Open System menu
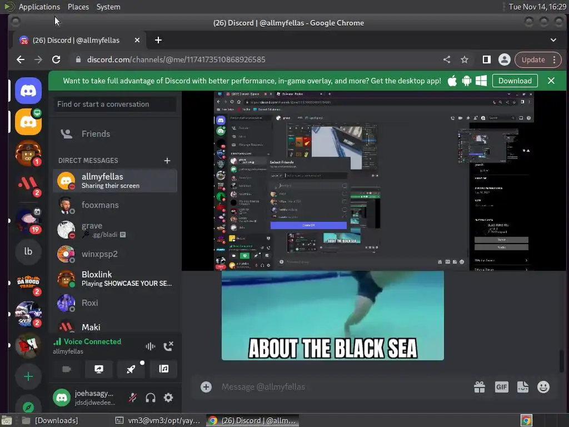Screen dimensions: 569x427 tap(108, 7)
